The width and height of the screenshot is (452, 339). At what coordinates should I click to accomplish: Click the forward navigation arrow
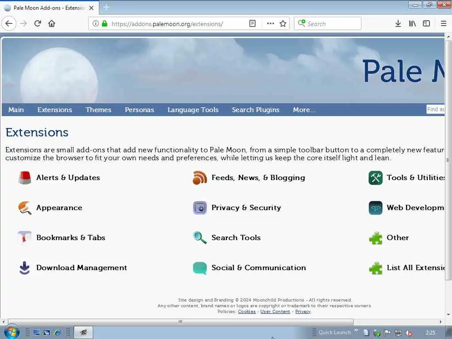tap(23, 23)
